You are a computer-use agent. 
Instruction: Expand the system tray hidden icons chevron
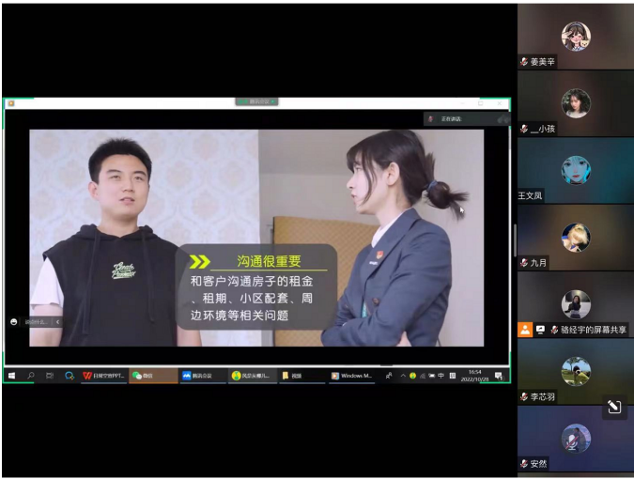coord(403,376)
